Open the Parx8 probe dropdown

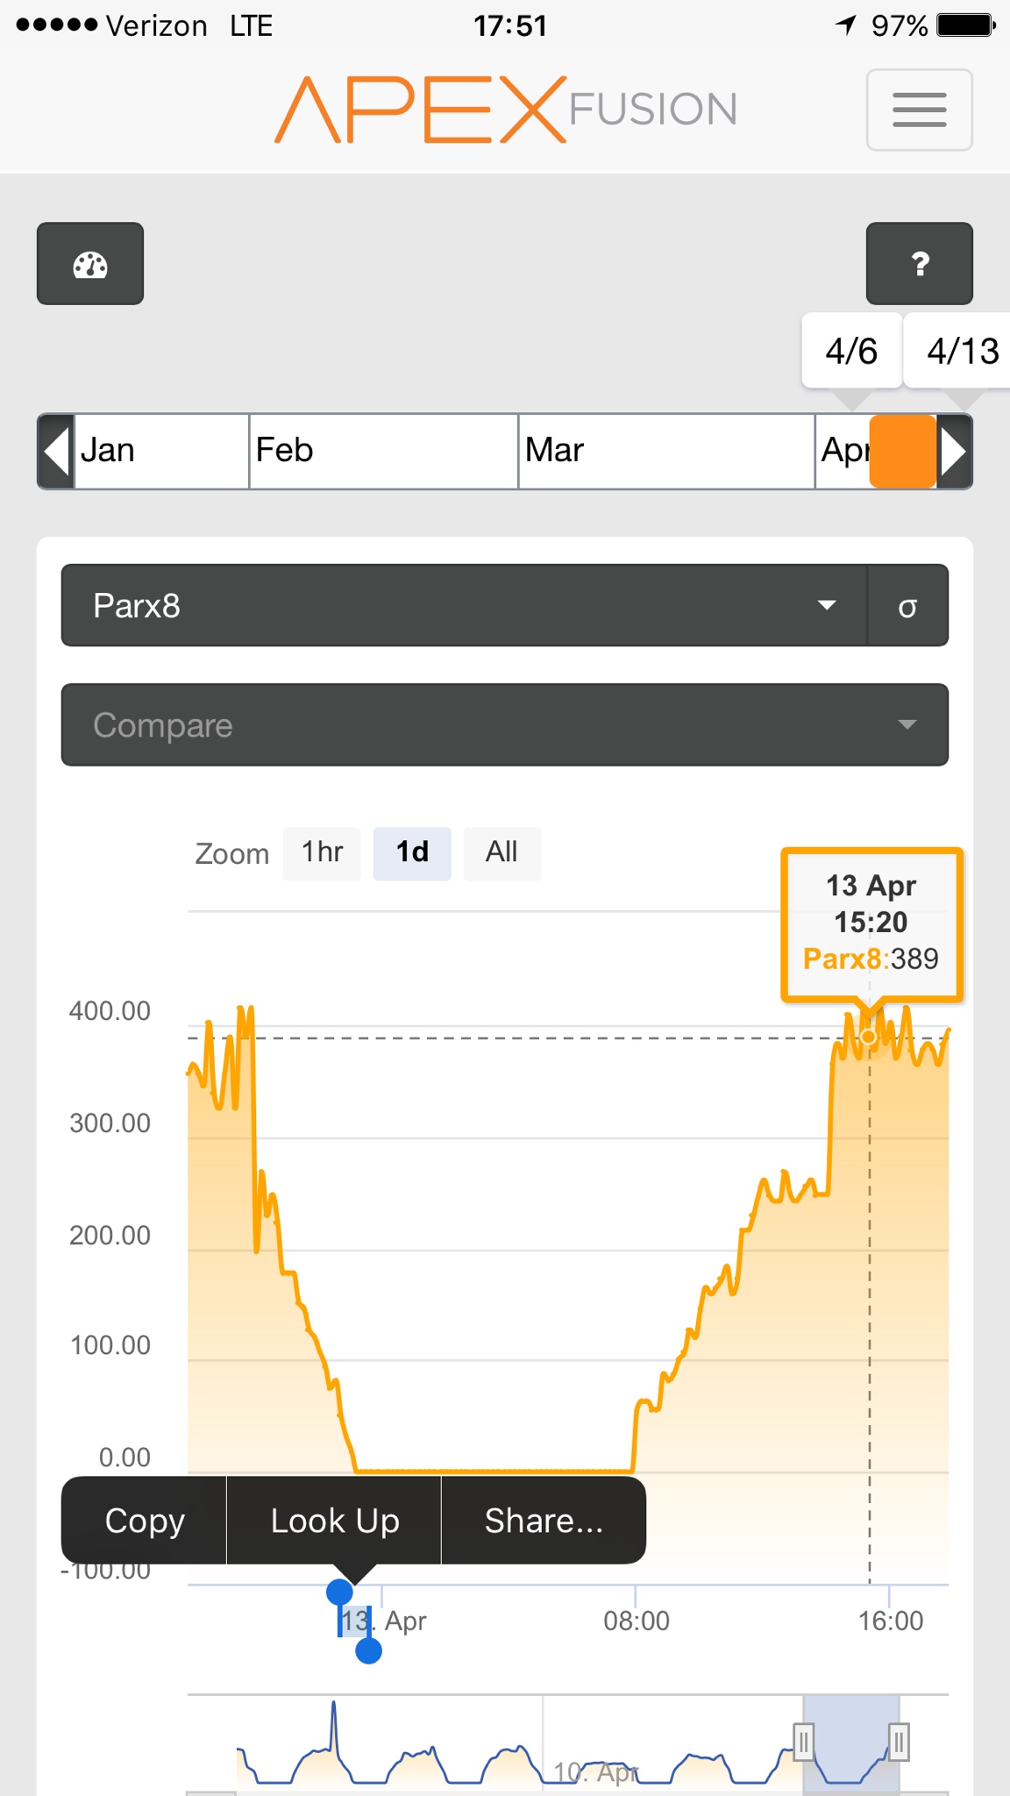[464, 606]
